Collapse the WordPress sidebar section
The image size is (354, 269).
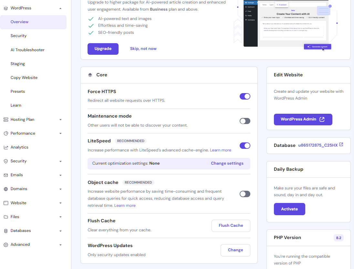click(x=60, y=8)
